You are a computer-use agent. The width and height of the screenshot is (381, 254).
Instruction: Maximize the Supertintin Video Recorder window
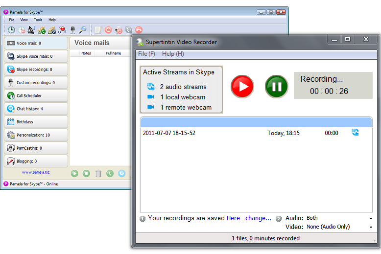click(348, 40)
